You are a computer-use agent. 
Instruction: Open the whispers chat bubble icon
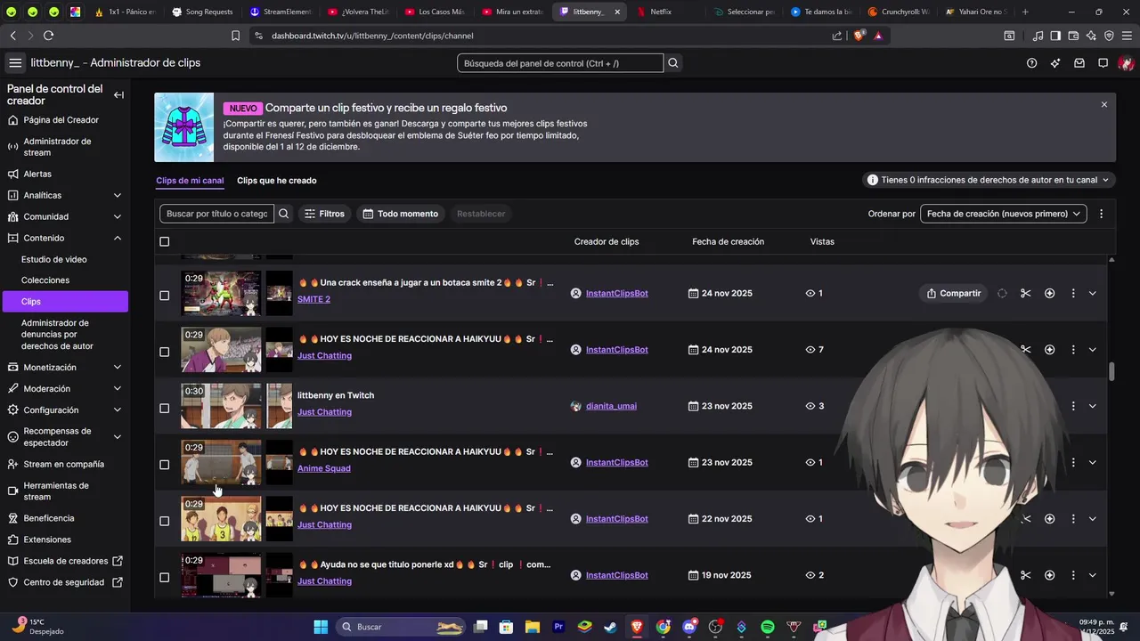pyautogui.click(x=1103, y=63)
